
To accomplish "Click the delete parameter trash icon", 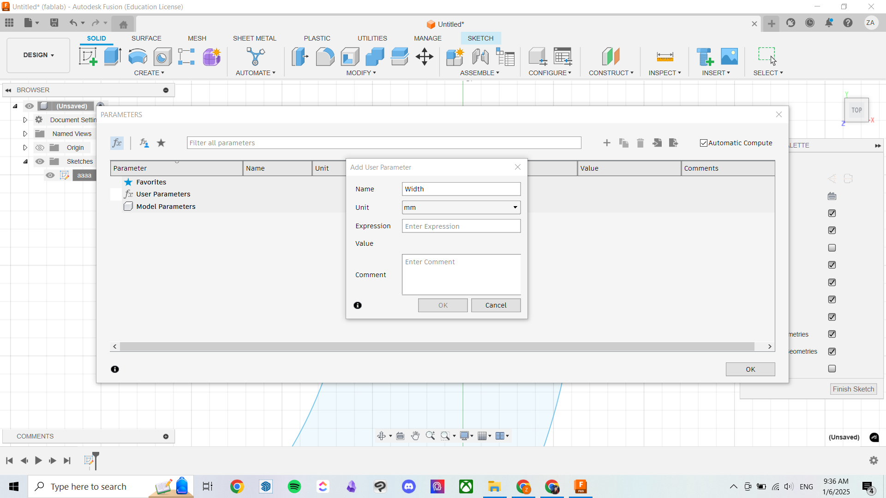I will (641, 143).
